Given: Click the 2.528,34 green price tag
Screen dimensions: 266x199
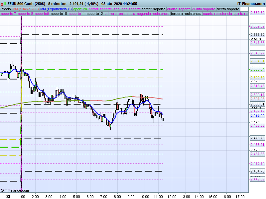Looking at the screenshot, I should pyautogui.click(x=257, y=69).
